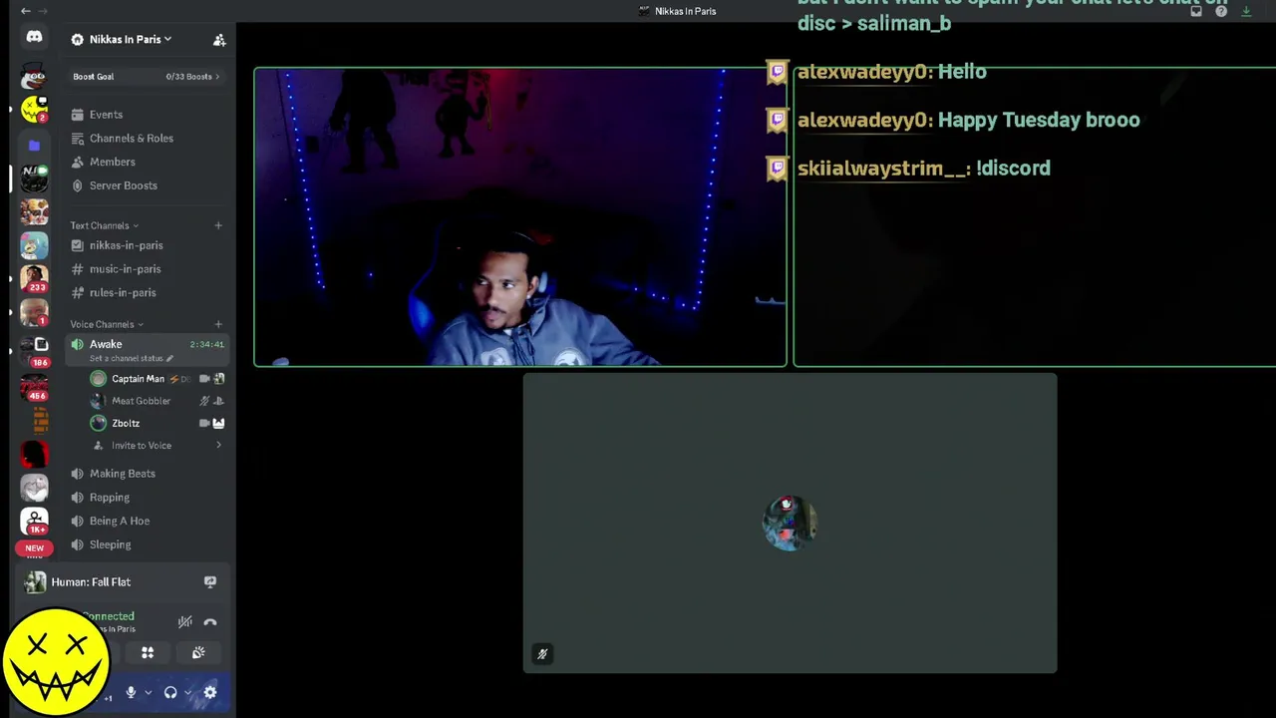Click the add Text Channel plus icon
The height and width of the screenshot is (718, 1276).
(218, 225)
